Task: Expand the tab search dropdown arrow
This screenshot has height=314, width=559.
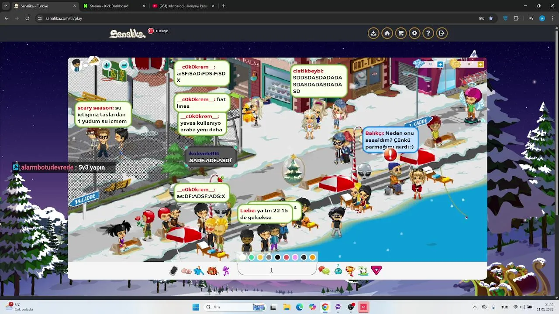Action: click(5, 6)
